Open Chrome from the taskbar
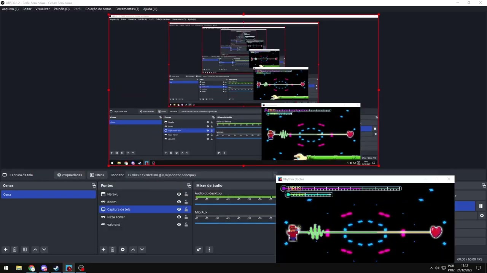The image size is (487, 273). tap(32, 268)
